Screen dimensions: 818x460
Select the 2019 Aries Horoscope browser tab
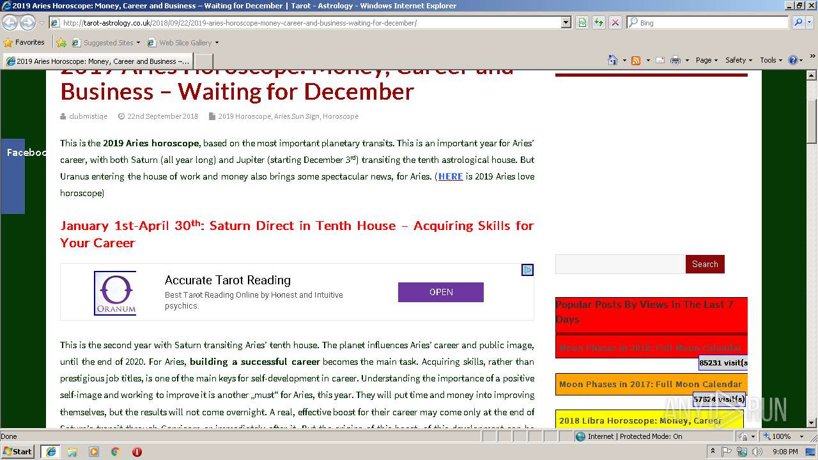tap(98, 61)
